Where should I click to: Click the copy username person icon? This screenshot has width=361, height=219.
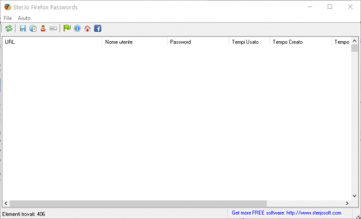[43, 28]
